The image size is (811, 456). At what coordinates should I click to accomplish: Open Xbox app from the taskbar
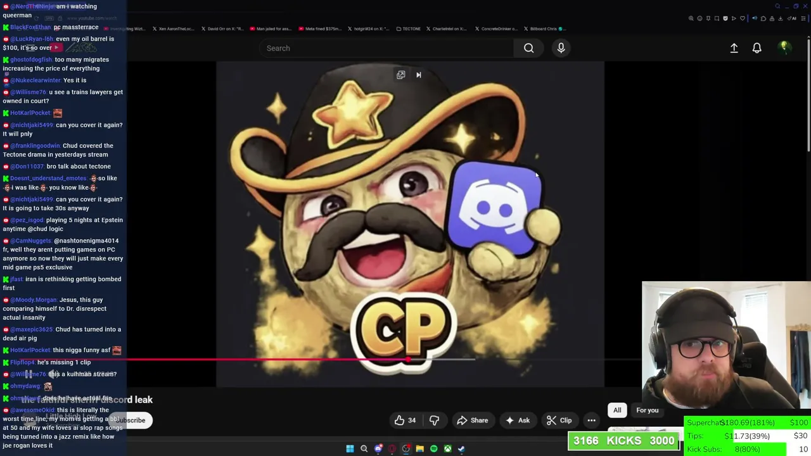[x=447, y=448]
